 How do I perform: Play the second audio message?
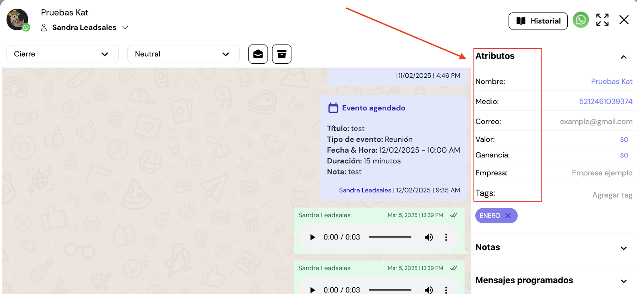tap(313, 290)
